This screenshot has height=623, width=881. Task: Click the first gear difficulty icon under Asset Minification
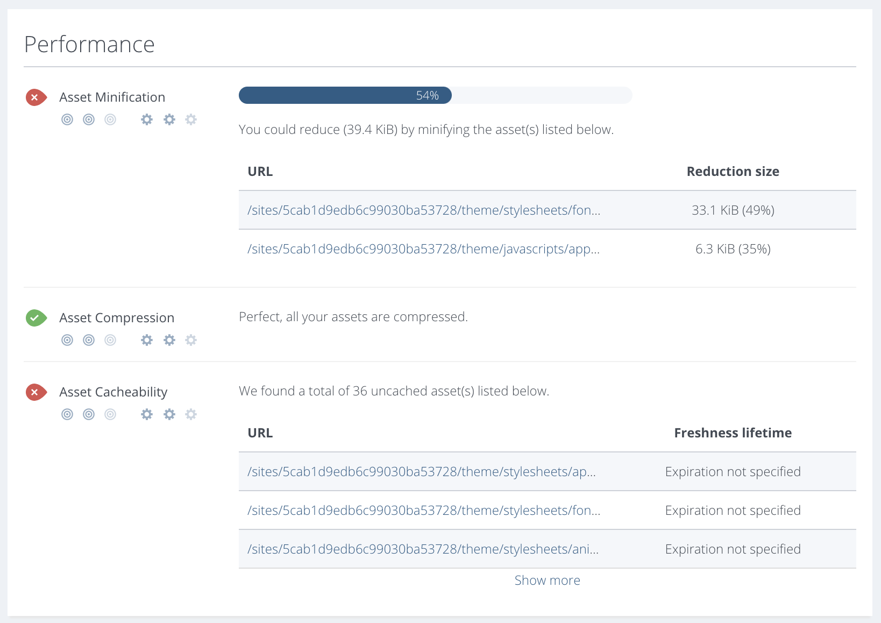click(x=146, y=119)
